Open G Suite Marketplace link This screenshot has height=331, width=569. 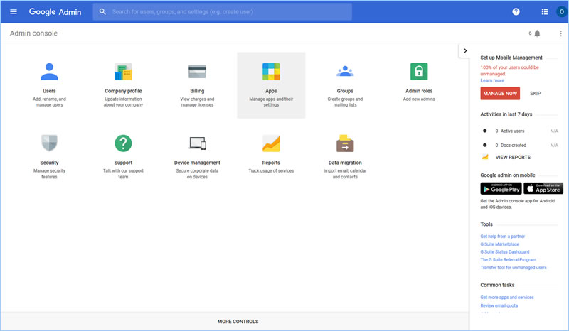(500, 244)
